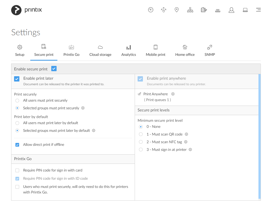Open the Networks hierarchy icon

coord(190,10)
